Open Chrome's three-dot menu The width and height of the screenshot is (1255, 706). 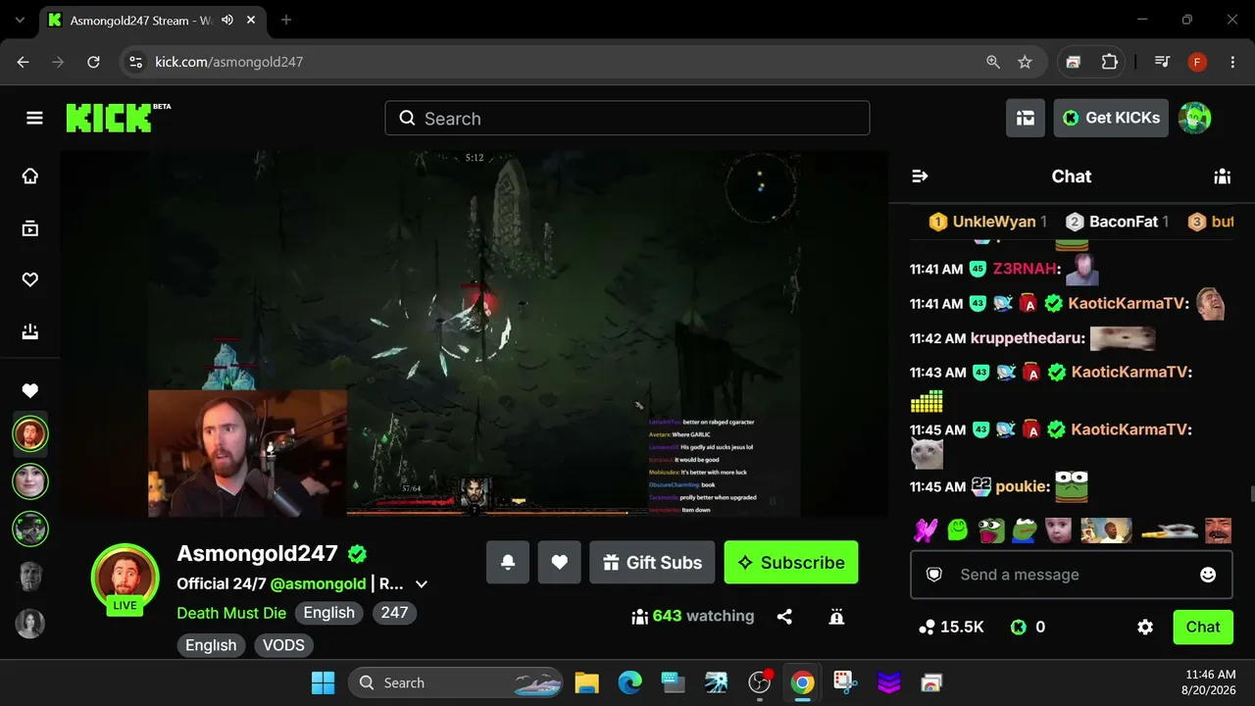[x=1232, y=62]
